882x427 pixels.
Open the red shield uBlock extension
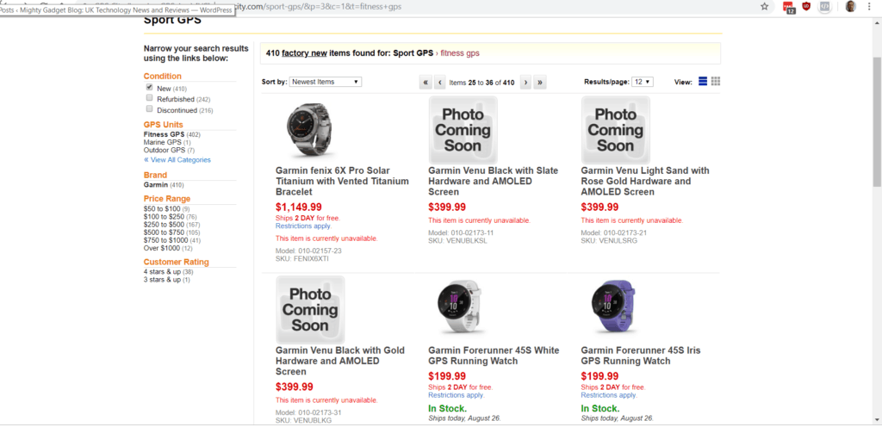pyautogui.click(x=806, y=7)
